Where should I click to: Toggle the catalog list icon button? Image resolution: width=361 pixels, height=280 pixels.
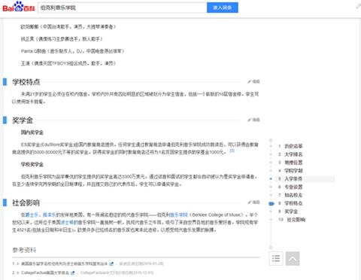(x=276, y=258)
